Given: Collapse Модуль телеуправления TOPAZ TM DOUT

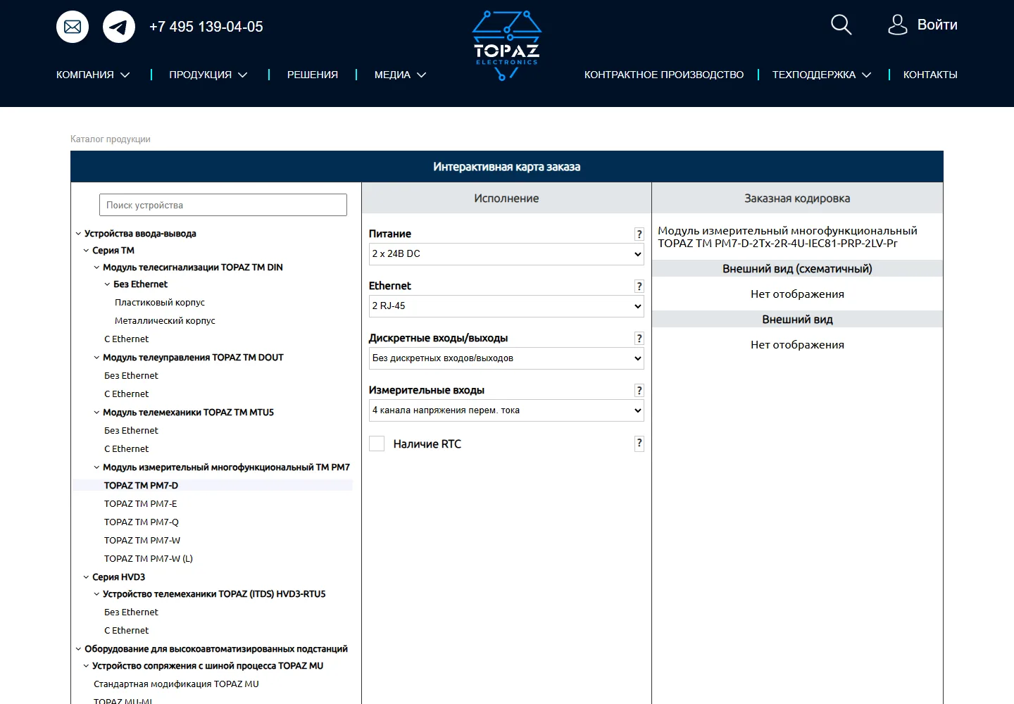Looking at the screenshot, I should point(96,358).
